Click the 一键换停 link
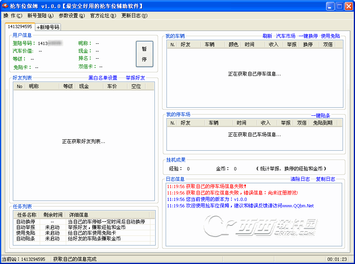The width and height of the screenshot is (355, 264). tap(308, 36)
